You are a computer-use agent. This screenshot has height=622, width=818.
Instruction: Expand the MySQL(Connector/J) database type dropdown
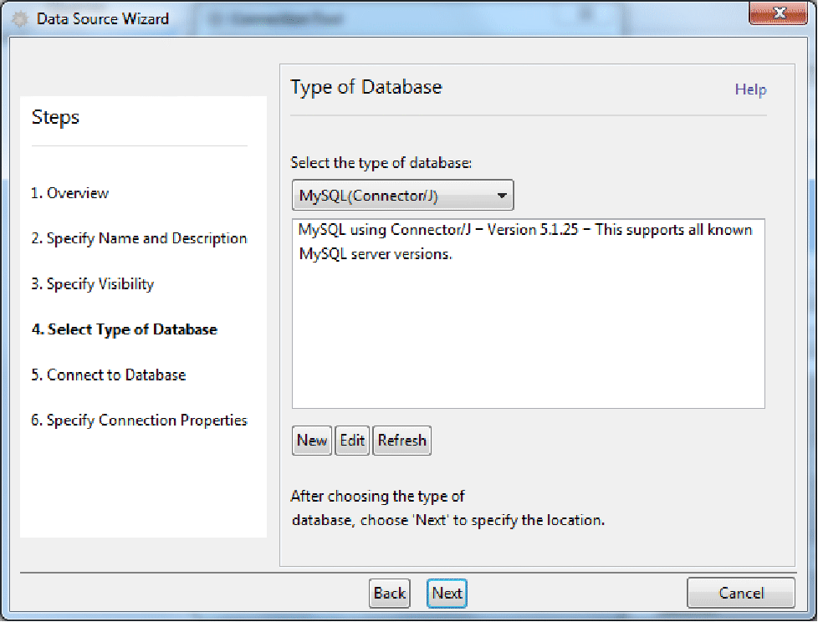coord(402,196)
